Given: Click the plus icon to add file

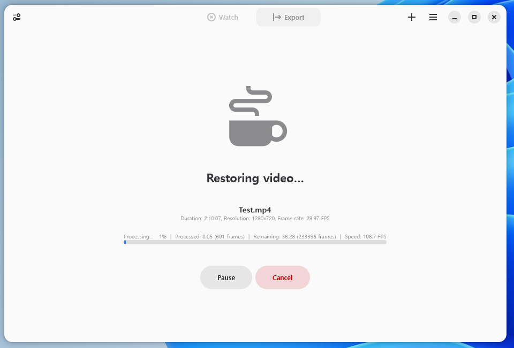Looking at the screenshot, I should coord(411,17).
